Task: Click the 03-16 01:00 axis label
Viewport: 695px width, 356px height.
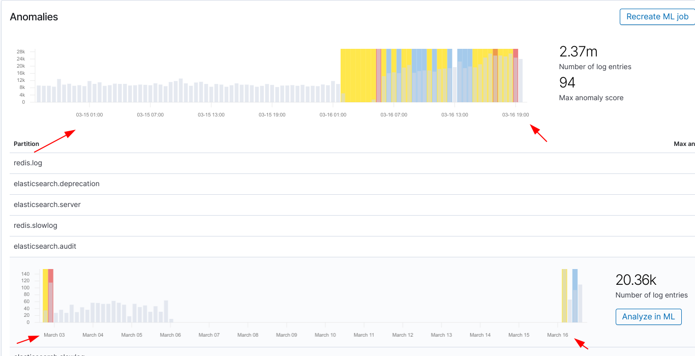Action: (x=333, y=115)
